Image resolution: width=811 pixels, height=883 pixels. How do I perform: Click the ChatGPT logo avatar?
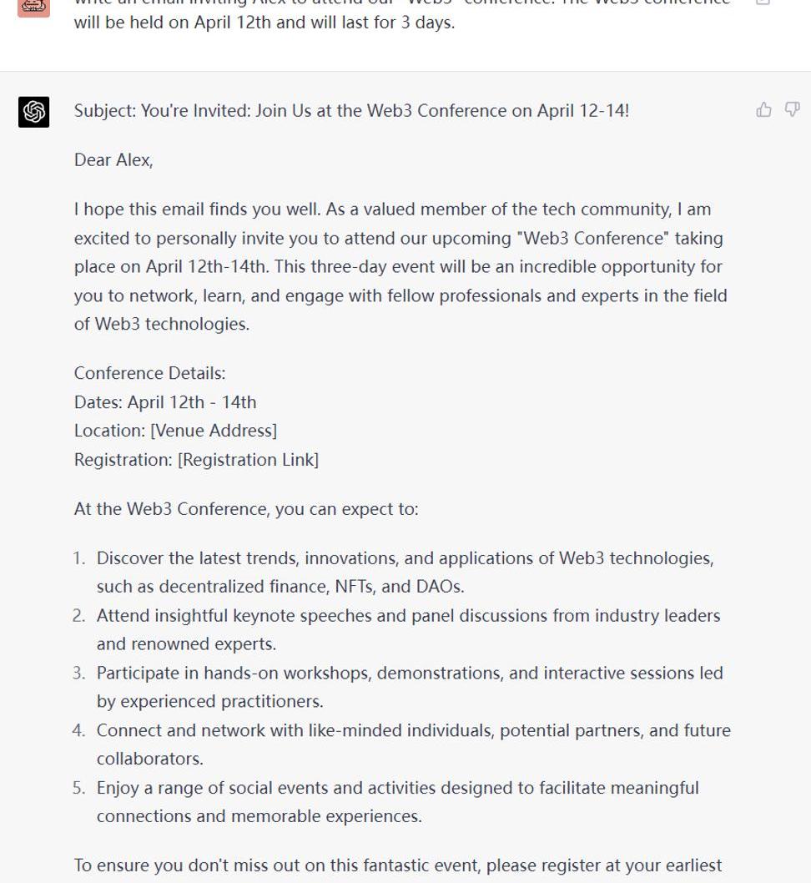click(34, 112)
